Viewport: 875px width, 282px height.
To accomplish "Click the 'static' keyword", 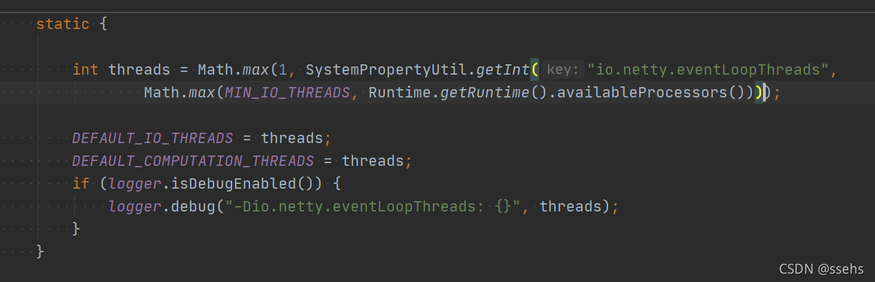I will (63, 24).
